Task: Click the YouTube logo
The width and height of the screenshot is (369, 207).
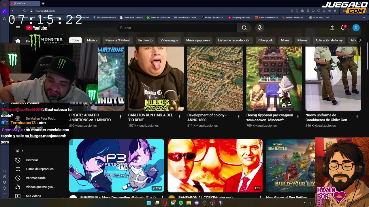Action: point(37,28)
